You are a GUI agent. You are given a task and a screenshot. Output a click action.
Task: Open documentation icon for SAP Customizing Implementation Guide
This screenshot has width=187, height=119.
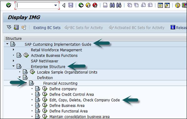point(13,44)
